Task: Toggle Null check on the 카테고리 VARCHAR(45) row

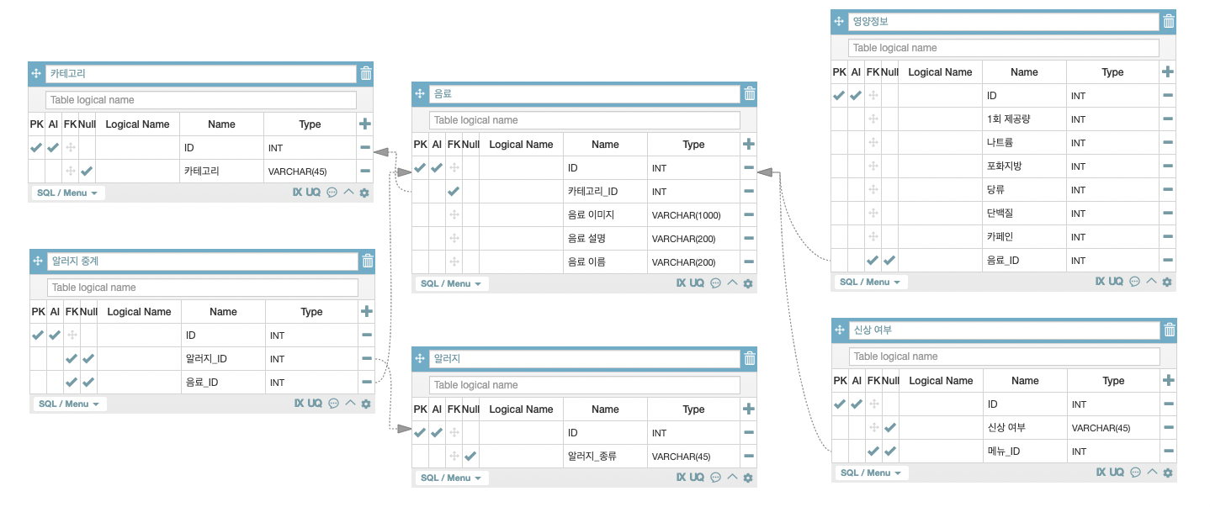Action: (x=87, y=172)
